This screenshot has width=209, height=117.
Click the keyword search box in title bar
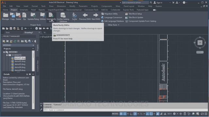pos(135,3)
